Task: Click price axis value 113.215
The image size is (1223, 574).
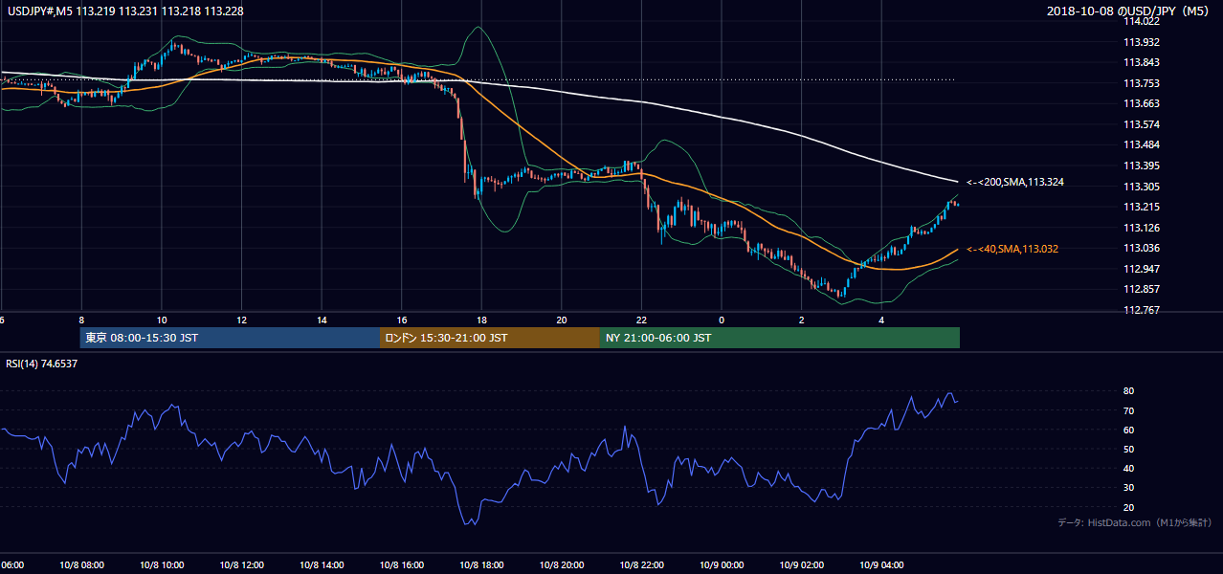Action: (x=1142, y=207)
